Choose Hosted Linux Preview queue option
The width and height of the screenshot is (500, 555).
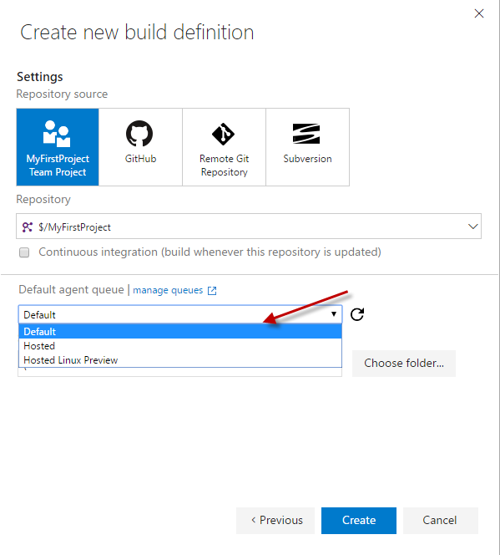click(x=180, y=360)
